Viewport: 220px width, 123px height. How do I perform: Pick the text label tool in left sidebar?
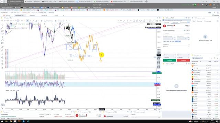pyautogui.click(x=2, y=37)
